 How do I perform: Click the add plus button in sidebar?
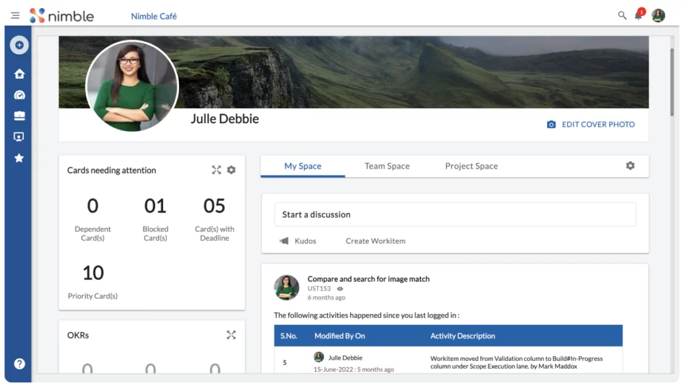(19, 45)
